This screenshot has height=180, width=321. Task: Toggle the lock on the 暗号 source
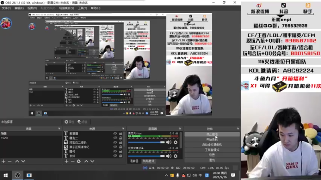pos(120,151)
